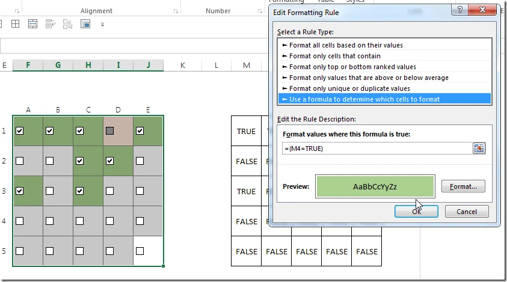507x282 pixels.
Task: Select column H header
Action: coord(88,66)
